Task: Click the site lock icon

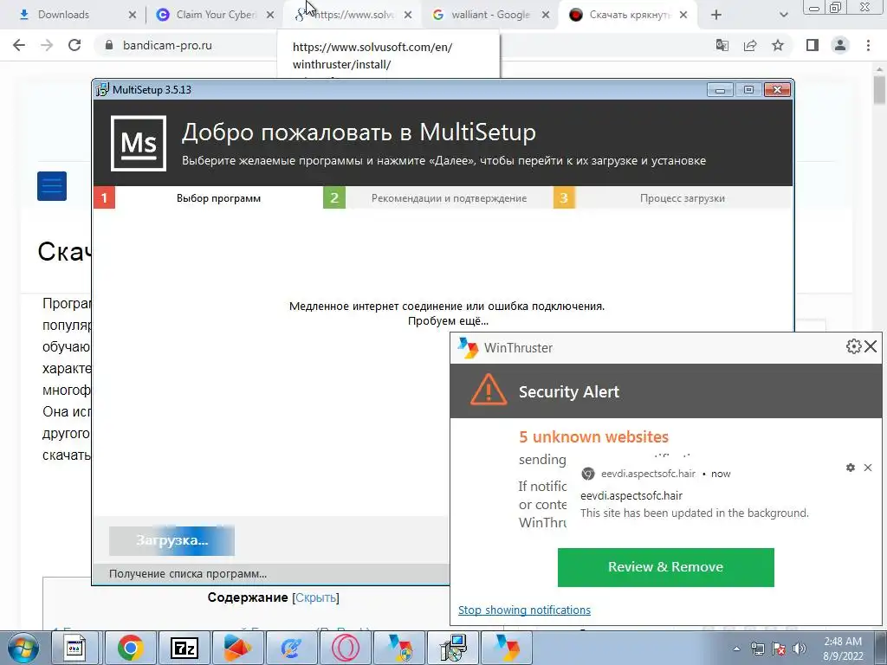Action: click(109, 45)
